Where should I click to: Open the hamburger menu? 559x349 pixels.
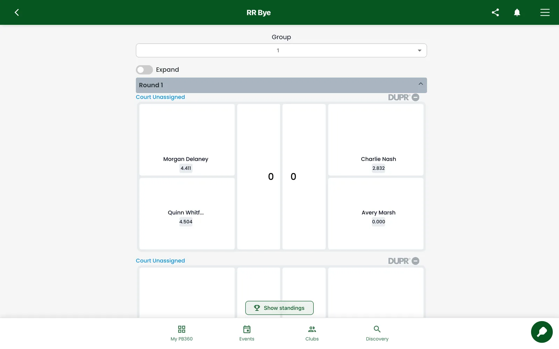pos(545,13)
